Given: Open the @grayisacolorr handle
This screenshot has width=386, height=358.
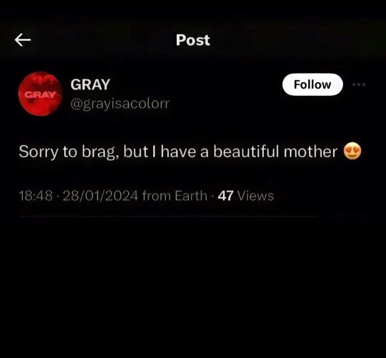Looking at the screenshot, I should 120,104.
